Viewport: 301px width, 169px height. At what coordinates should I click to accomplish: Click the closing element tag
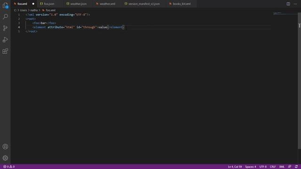pos(116,27)
